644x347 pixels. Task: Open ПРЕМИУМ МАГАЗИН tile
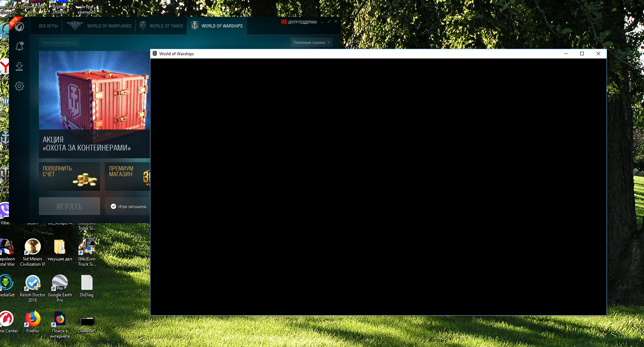(128, 176)
